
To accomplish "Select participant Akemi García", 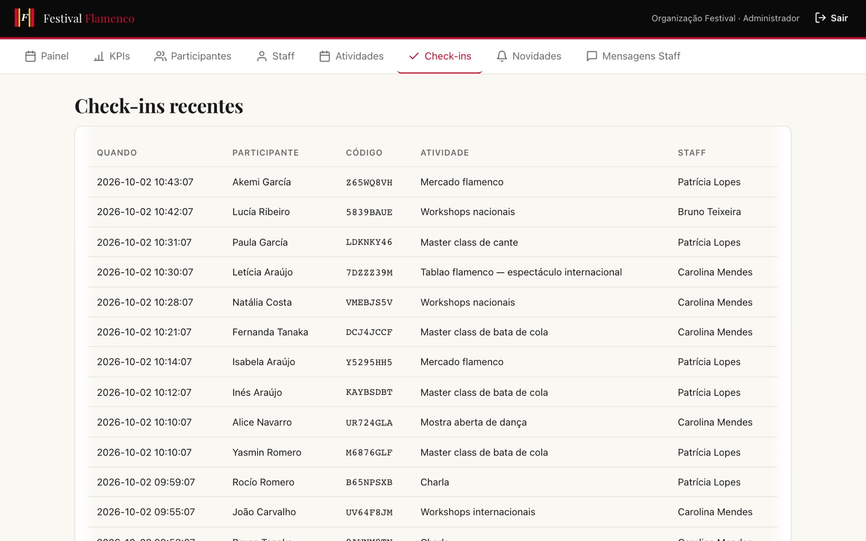I will tap(261, 182).
